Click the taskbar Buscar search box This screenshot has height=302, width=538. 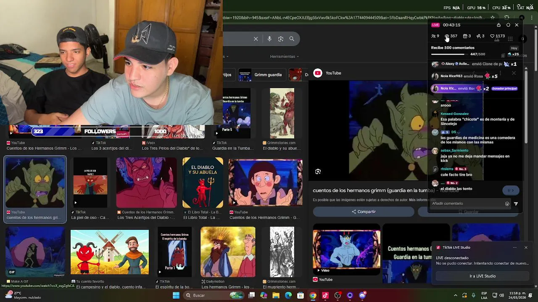click(x=214, y=295)
